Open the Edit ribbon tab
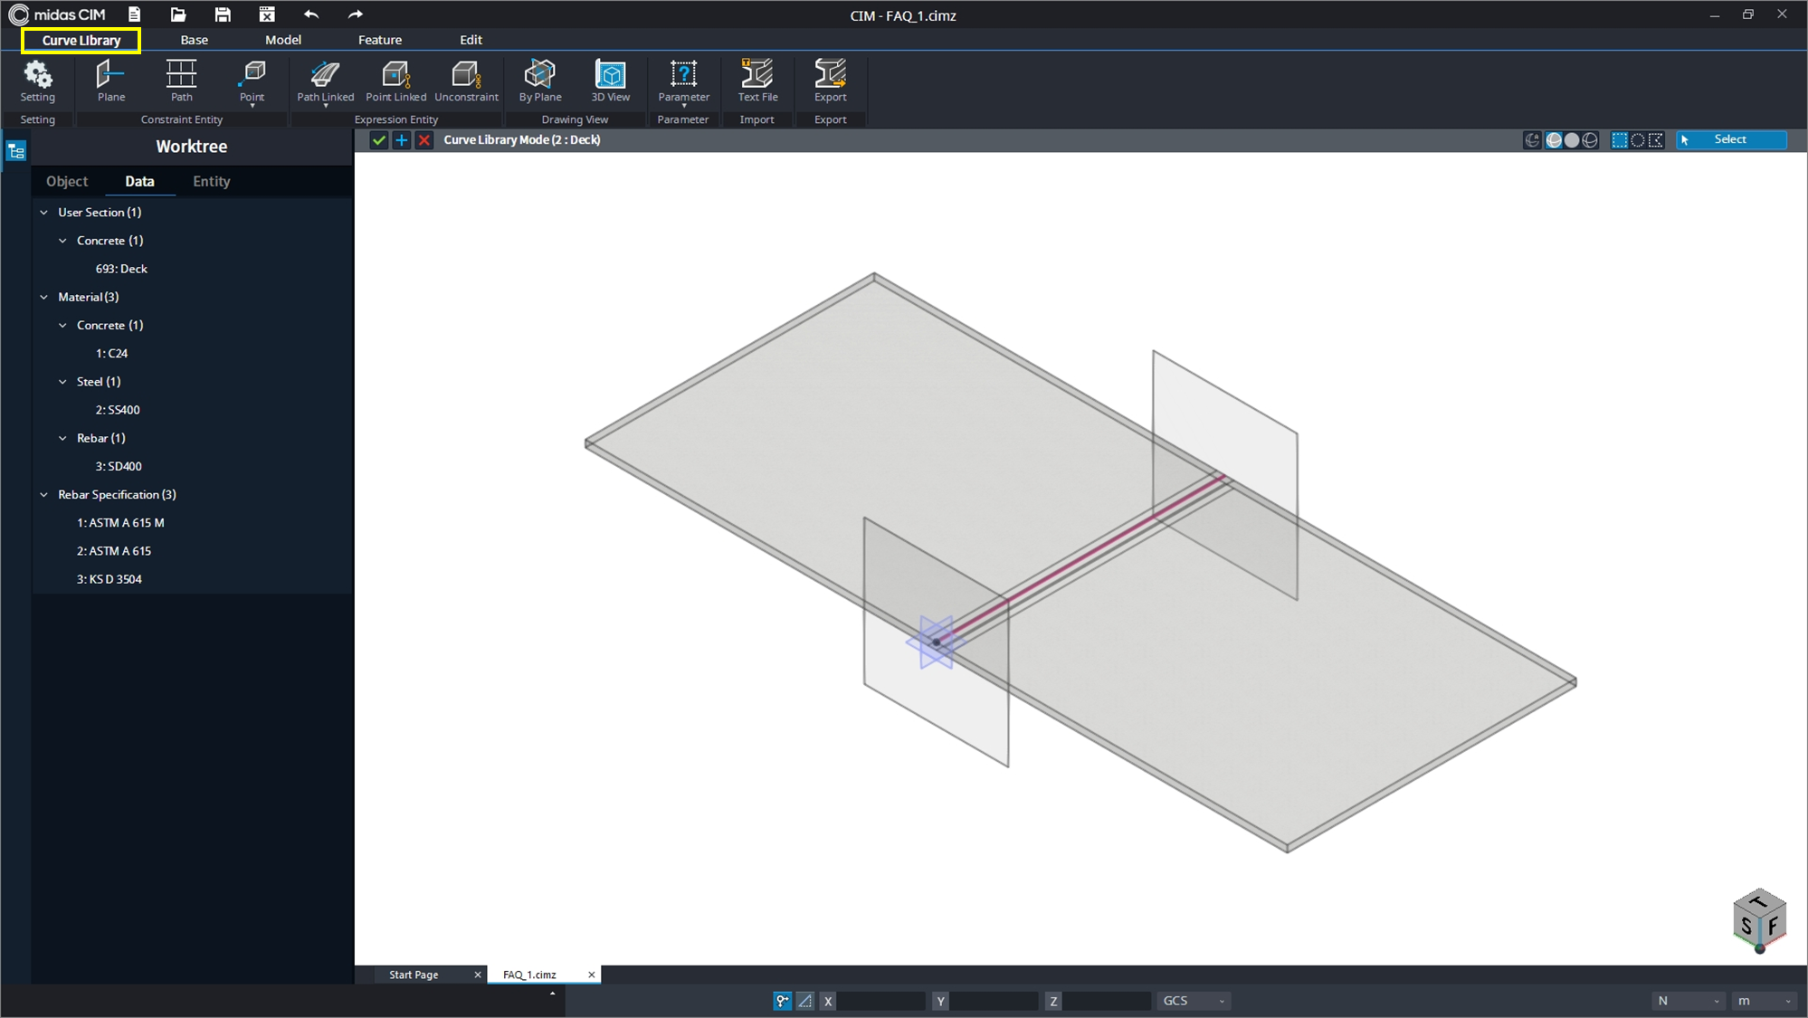1808x1018 pixels. click(x=471, y=40)
